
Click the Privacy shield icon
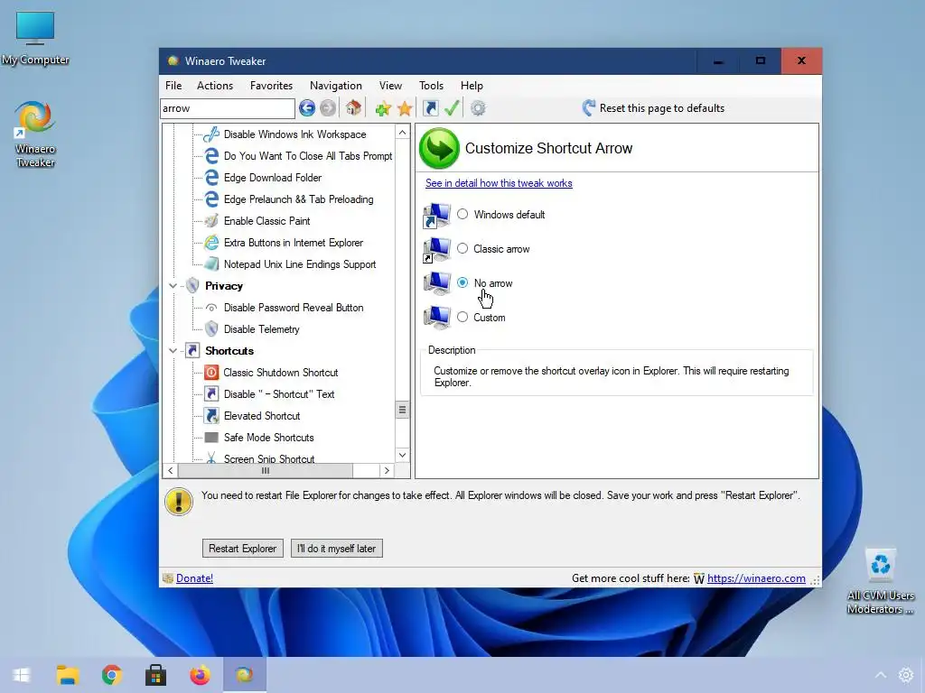pos(192,286)
